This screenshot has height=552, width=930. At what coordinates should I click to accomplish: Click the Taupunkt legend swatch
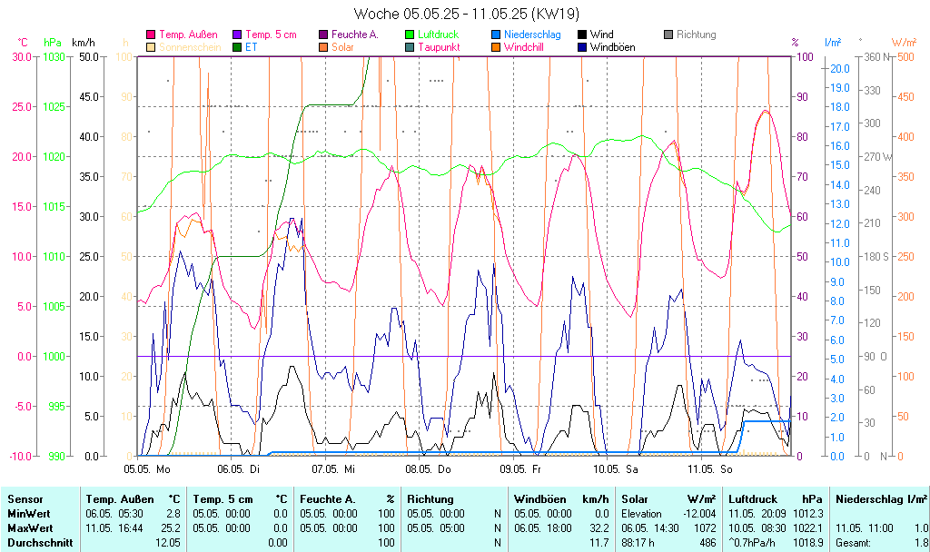point(410,47)
